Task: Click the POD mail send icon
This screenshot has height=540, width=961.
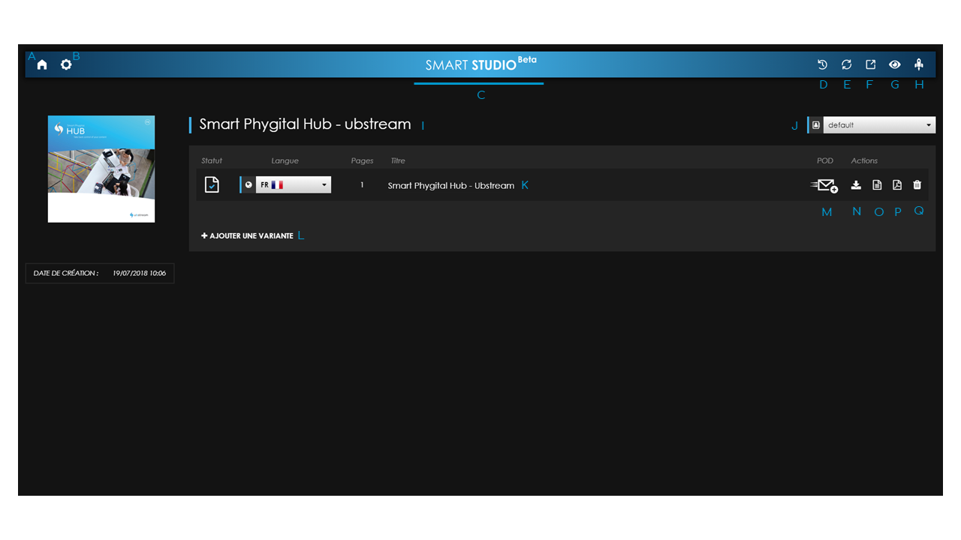Action: [824, 185]
